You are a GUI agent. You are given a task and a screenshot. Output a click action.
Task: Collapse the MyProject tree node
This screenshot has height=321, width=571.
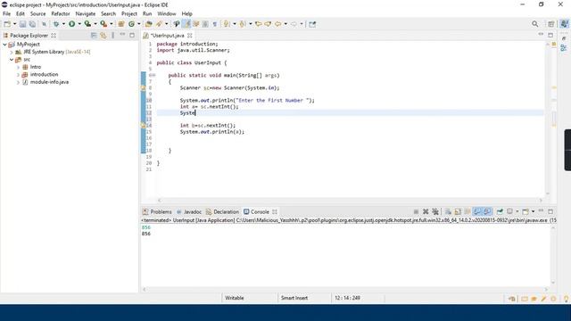click(4, 45)
